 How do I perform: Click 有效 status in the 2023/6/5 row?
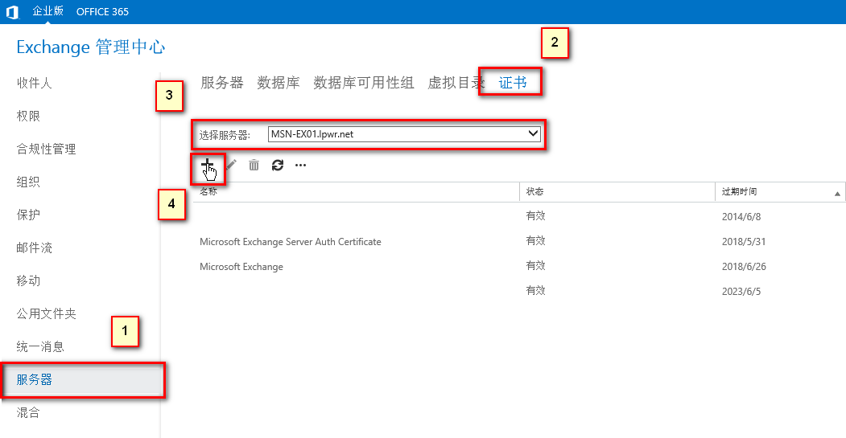(536, 290)
